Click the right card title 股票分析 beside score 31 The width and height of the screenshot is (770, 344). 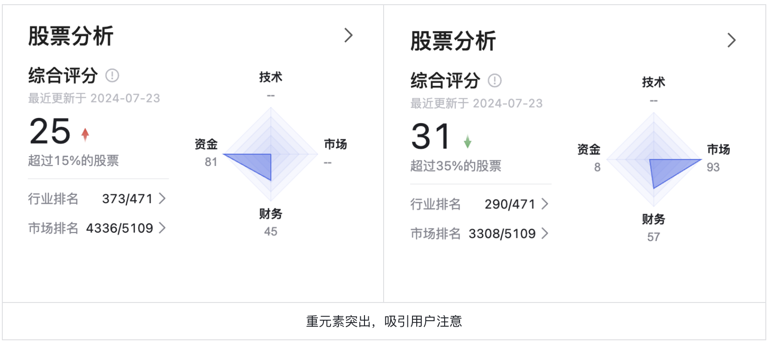(x=453, y=41)
